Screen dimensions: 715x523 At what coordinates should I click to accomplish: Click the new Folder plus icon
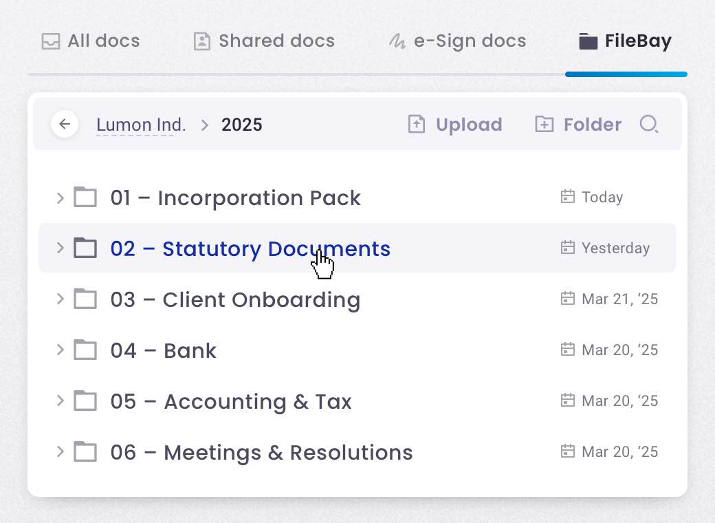coord(544,125)
